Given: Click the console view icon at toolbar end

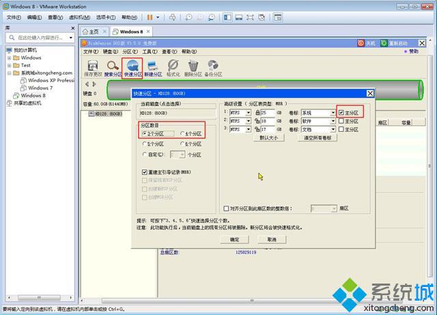Looking at the screenshot, I should (x=278, y=17).
